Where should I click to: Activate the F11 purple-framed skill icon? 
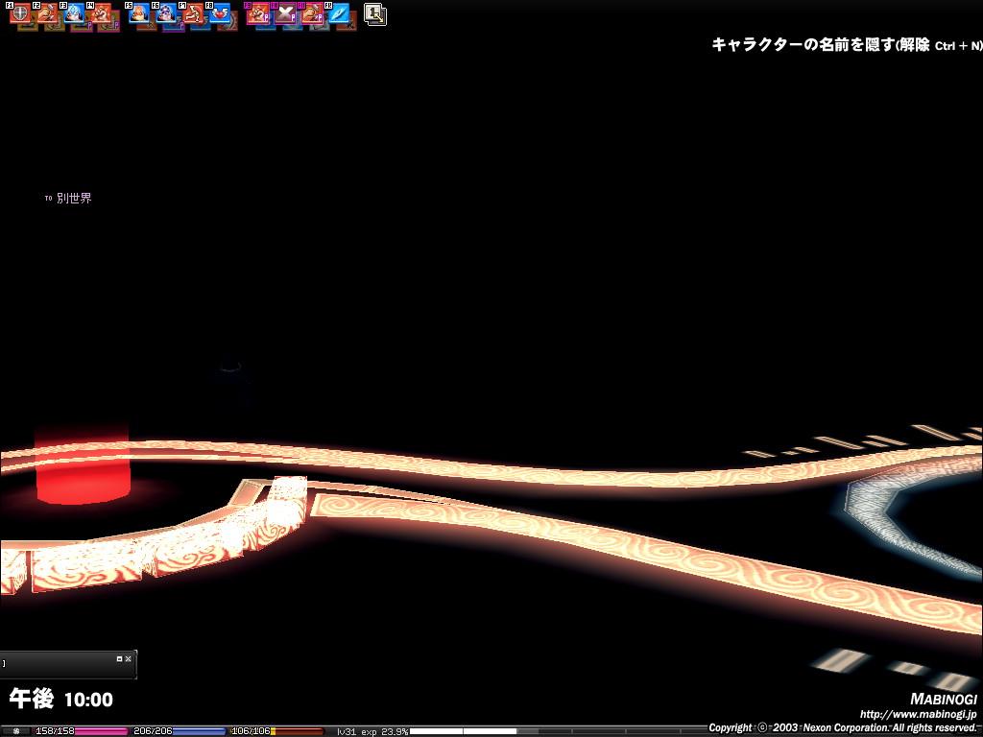click(312, 12)
